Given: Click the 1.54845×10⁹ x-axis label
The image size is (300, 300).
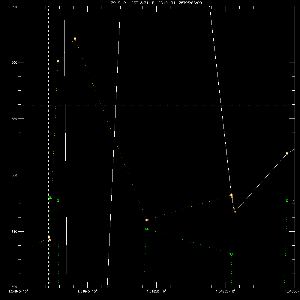Looking at the screenshot, I should click(87, 291).
